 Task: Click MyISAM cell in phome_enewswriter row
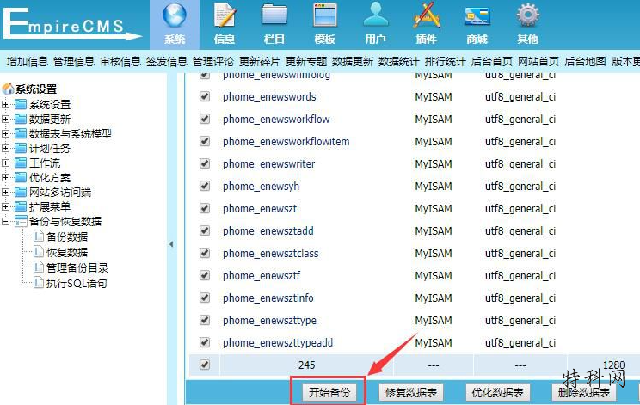click(434, 164)
